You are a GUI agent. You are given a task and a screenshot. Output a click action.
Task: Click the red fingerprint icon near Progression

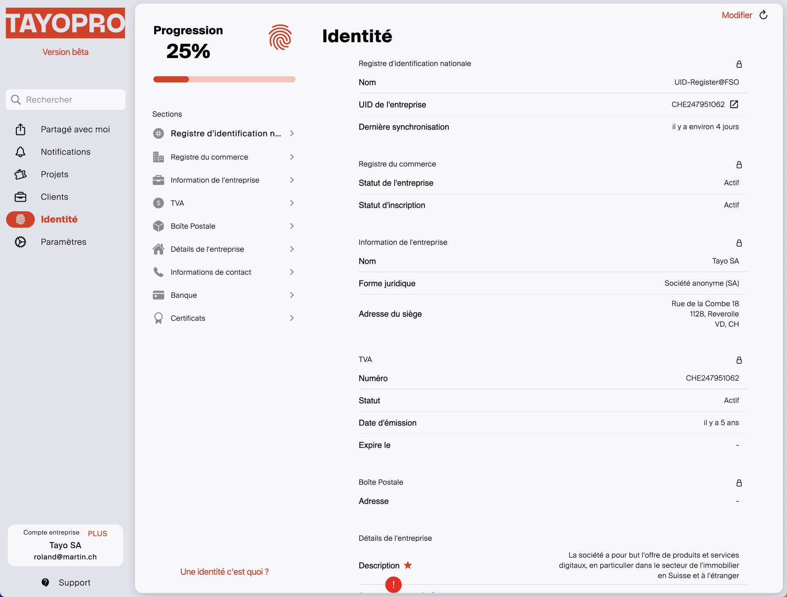point(280,37)
